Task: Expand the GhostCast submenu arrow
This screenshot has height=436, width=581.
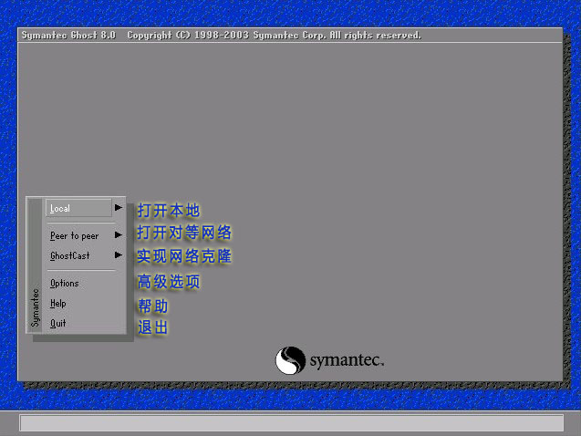Action: [119, 254]
